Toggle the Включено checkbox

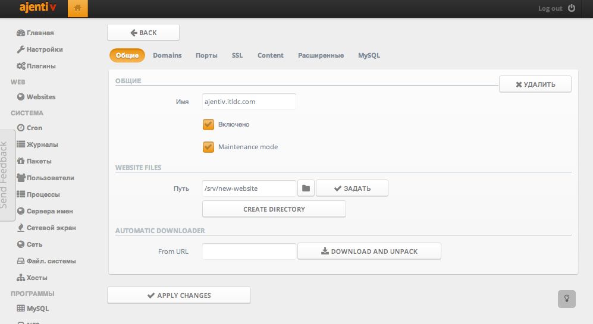click(208, 124)
